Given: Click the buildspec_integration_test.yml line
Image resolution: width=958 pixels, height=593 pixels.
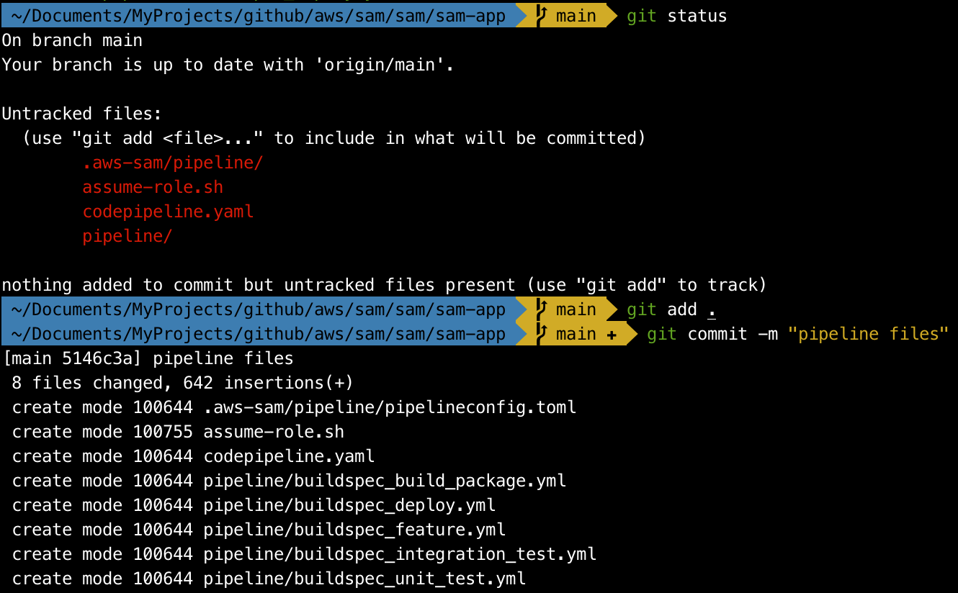Looking at the screenshot, I should [305, 554].
